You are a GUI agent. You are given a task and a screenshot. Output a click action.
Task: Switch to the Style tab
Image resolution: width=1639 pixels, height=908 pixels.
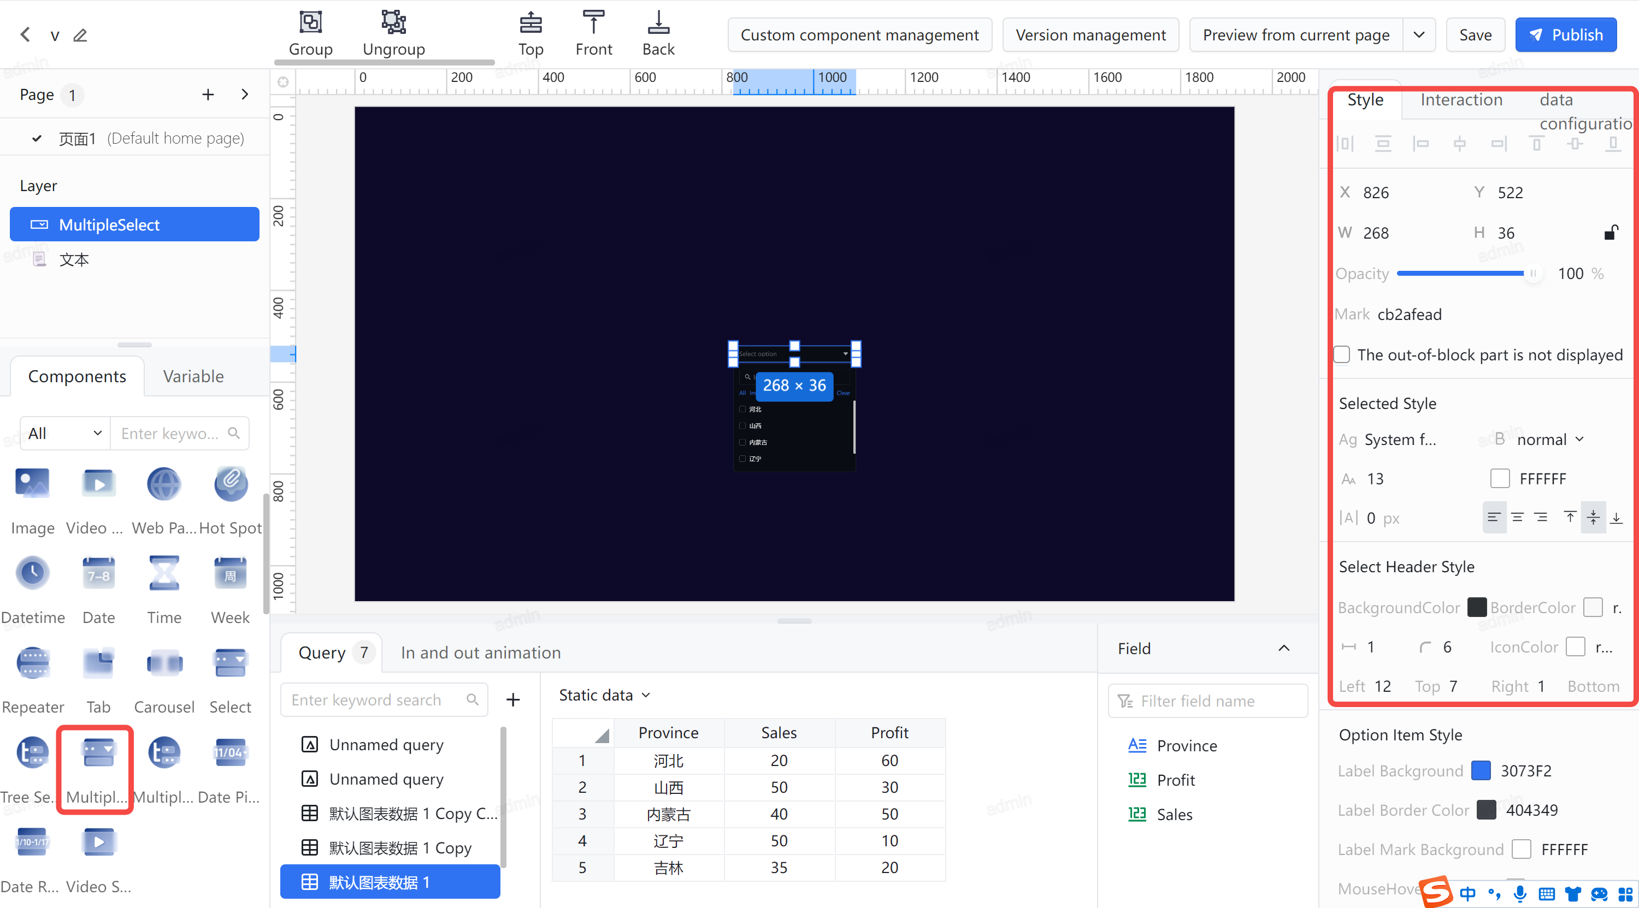tap(1365, 100)
